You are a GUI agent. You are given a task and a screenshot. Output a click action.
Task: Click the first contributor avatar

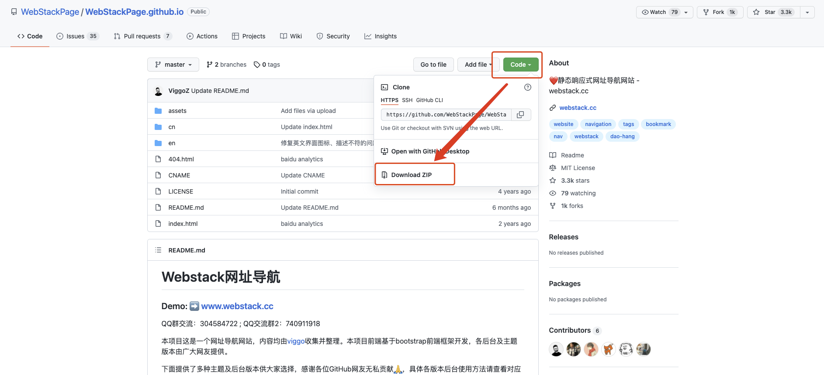coord(556,349)
